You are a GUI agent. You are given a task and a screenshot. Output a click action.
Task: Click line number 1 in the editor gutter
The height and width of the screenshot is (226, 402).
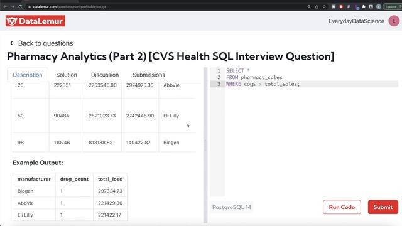click(x=219, y=70)
